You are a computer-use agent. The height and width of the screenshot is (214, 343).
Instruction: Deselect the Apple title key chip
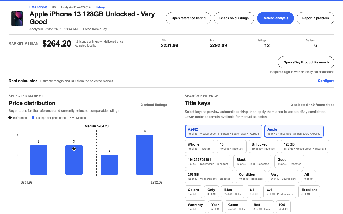294,131
